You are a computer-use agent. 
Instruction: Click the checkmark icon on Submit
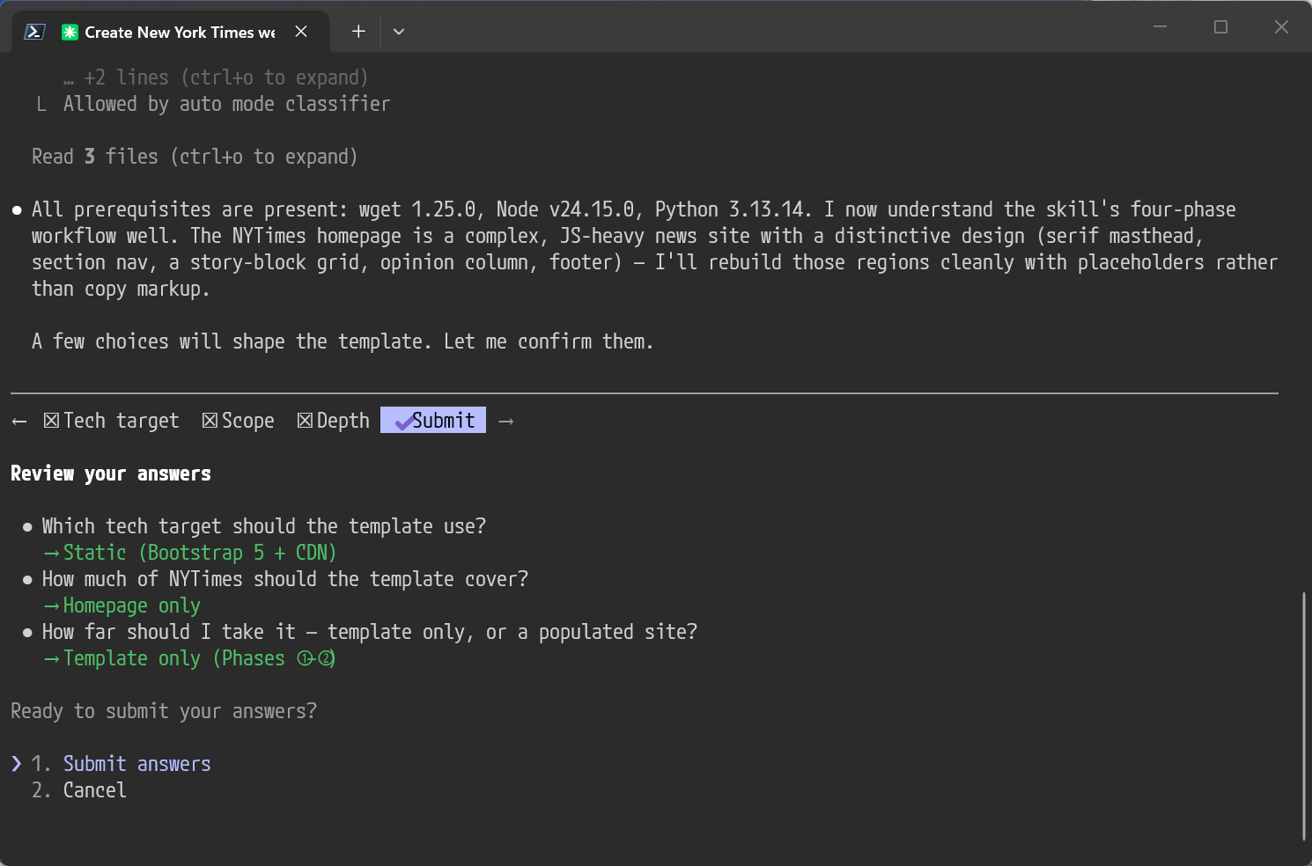[404, 422]
